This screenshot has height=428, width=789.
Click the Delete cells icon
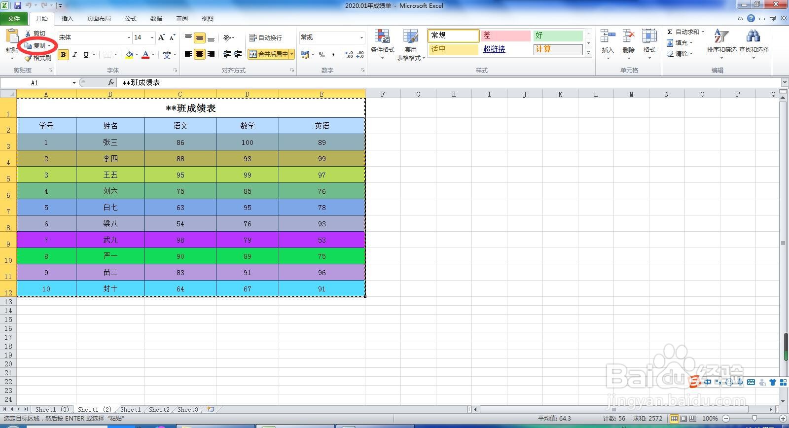click(x=628, y=36)
